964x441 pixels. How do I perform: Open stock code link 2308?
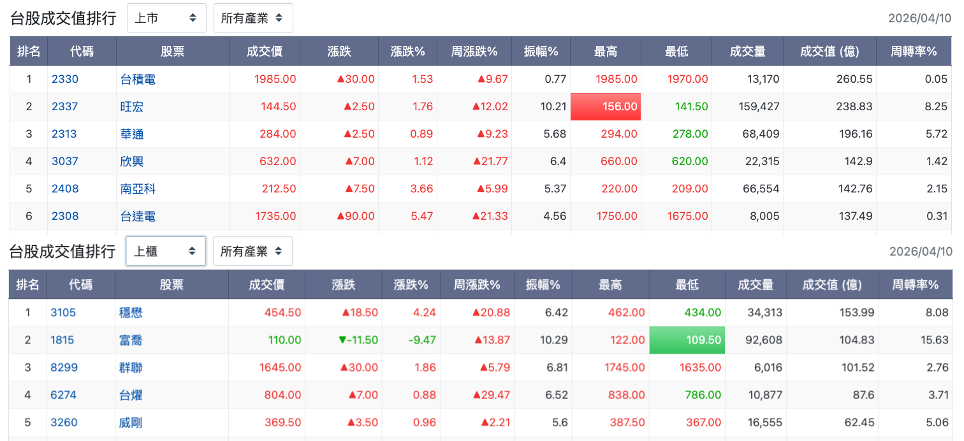pyautogui.click(x=65, y=216)
